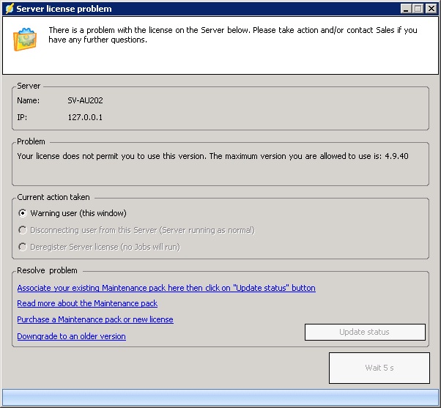Click the progress bar at the bottom

click(x=220, y=396)
